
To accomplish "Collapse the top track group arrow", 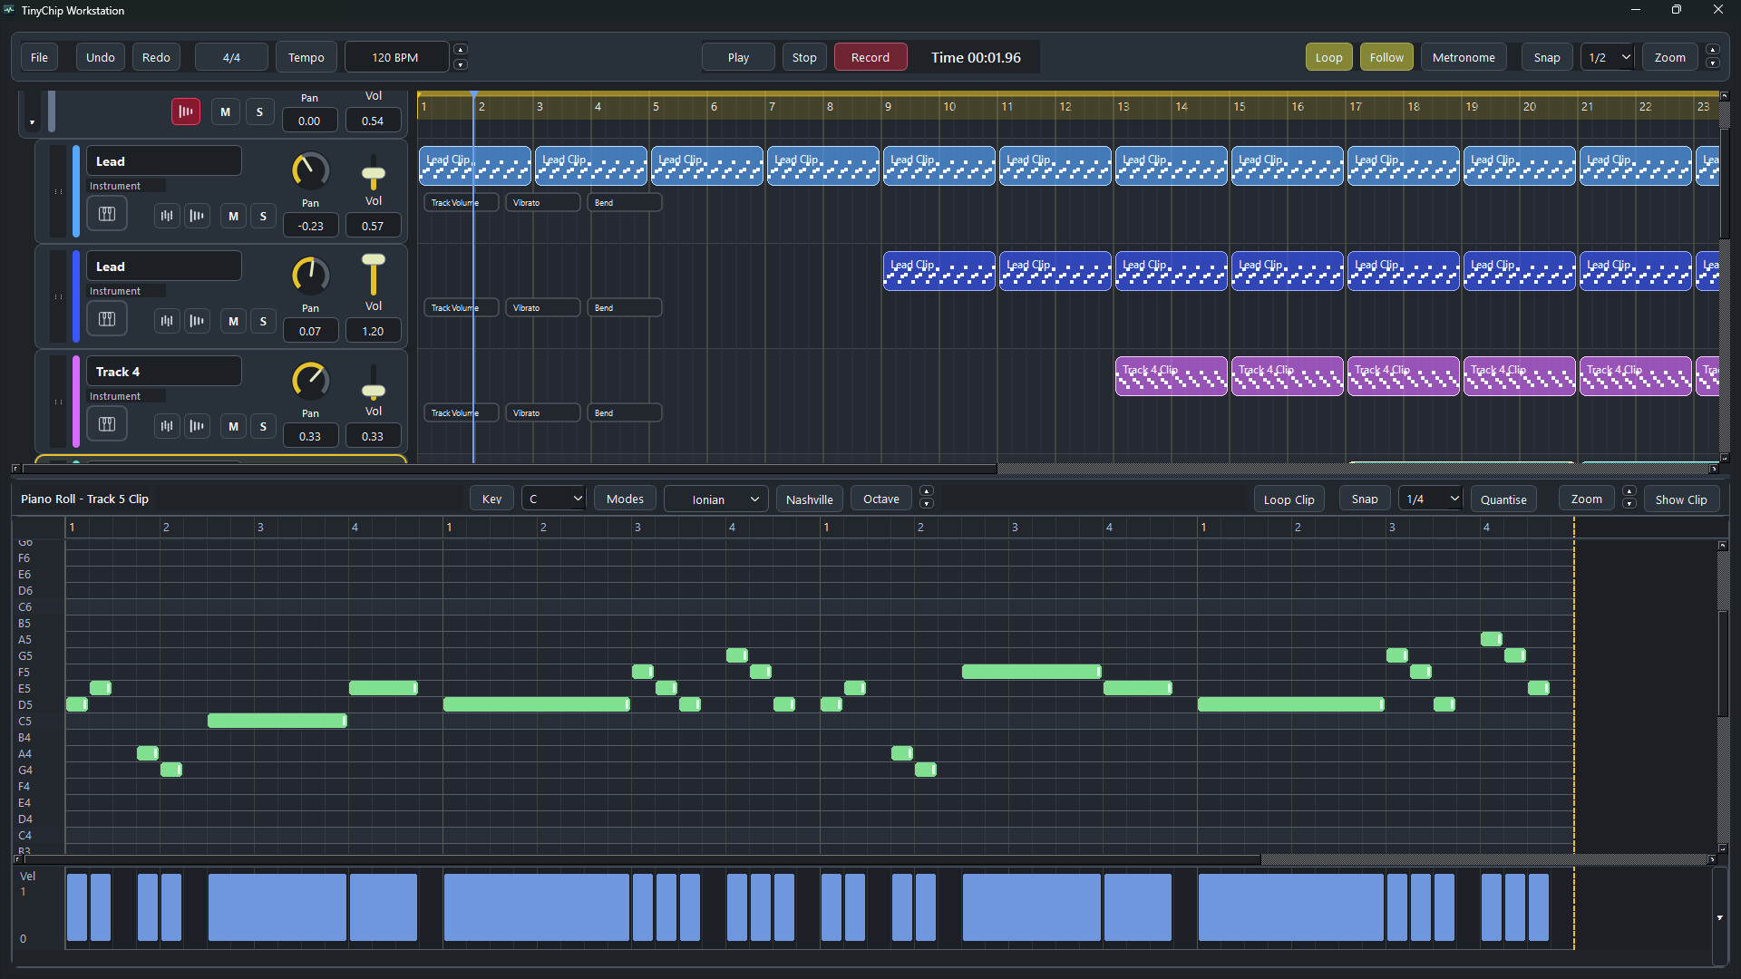I will click(32, 121).
